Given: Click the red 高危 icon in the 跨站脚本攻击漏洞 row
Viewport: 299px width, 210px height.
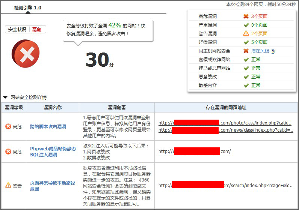Looking at the screenshot, I should pyautogui.click(x=8, y=127).
